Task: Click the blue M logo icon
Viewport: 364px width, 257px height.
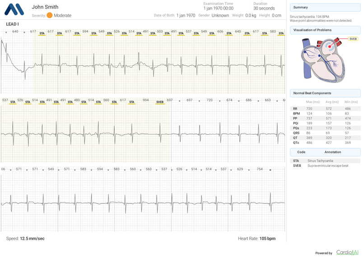Action: pos(14,9)
